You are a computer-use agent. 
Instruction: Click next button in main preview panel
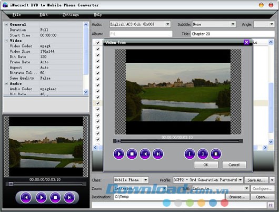(x=69, y=197)
